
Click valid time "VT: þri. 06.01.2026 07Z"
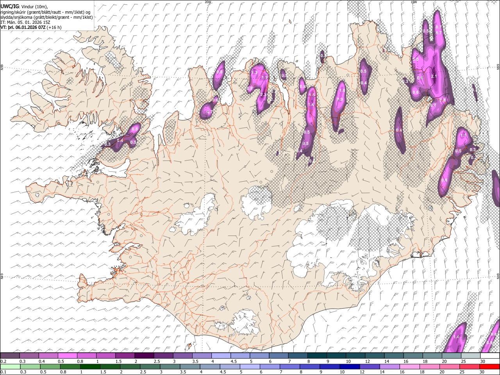click(23, 28)
